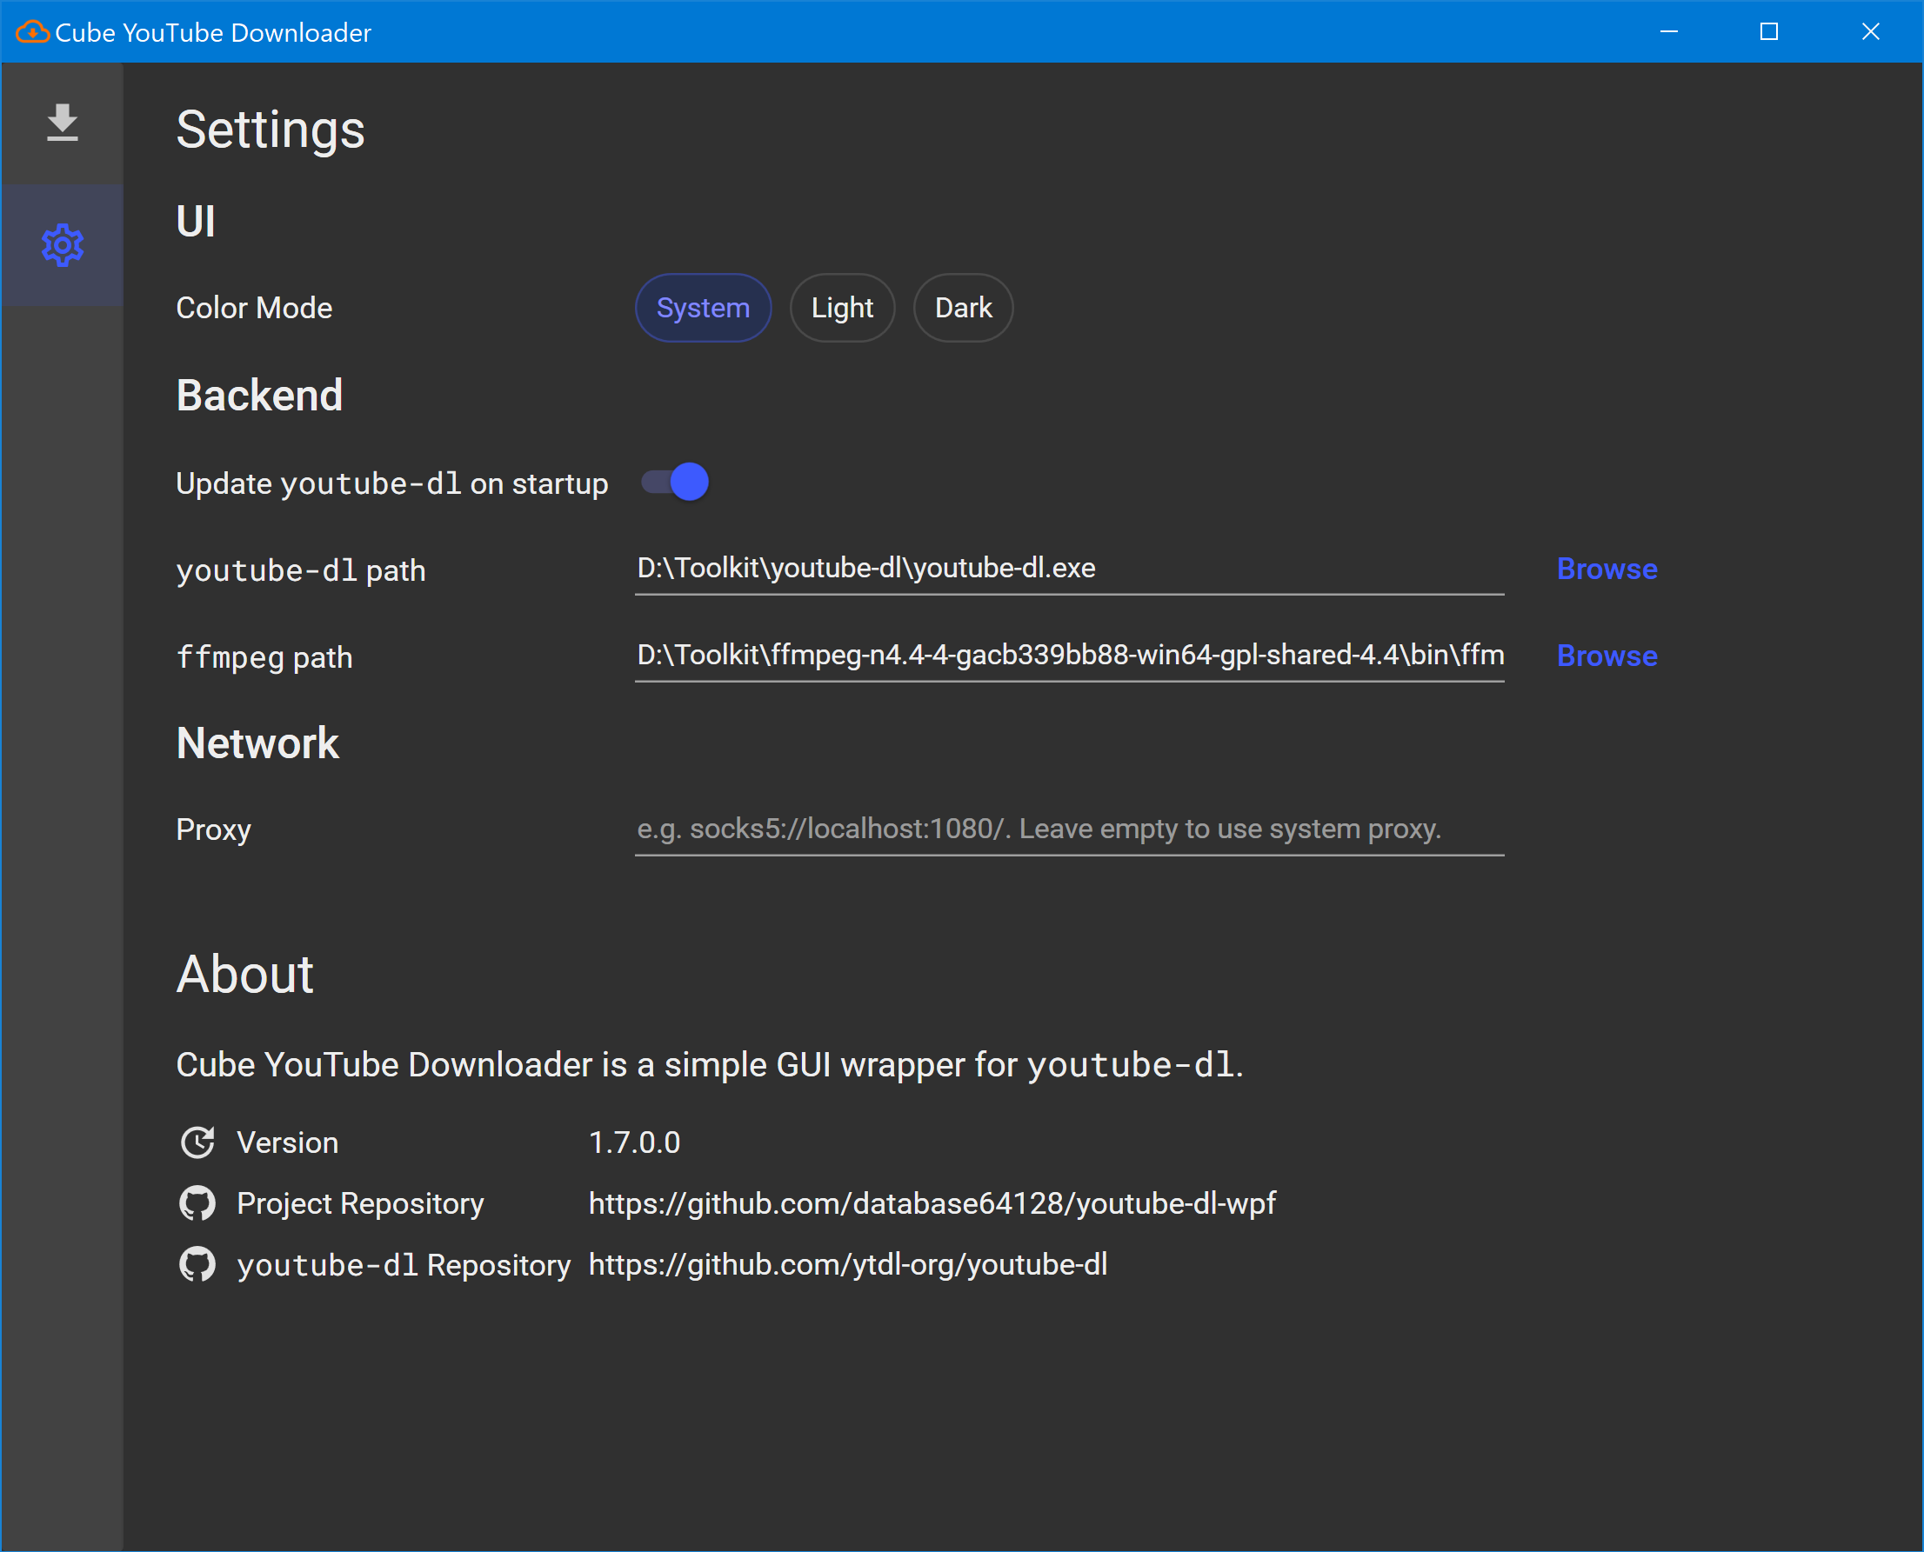
Task: Click the Color Mode label
Action: (254, 308)
